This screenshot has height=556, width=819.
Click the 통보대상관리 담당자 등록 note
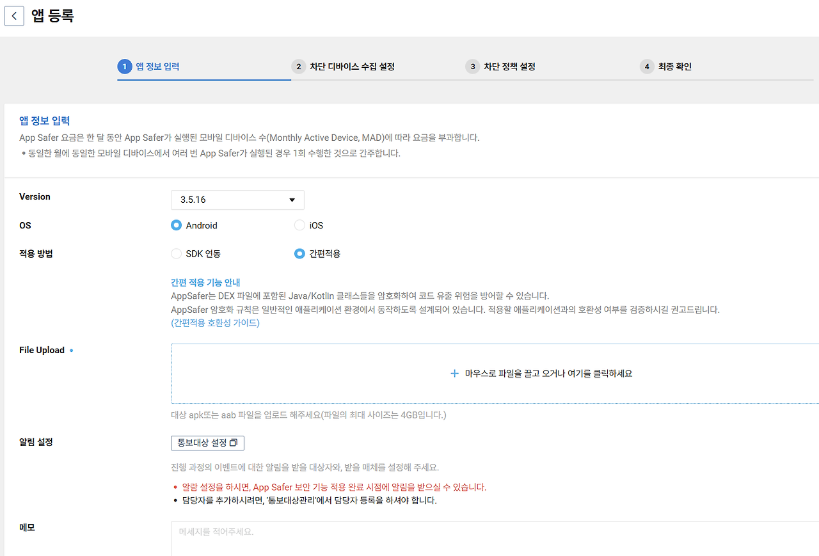point(309,500)
